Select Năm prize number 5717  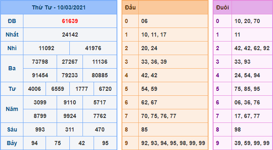click(x=100, y=102)
